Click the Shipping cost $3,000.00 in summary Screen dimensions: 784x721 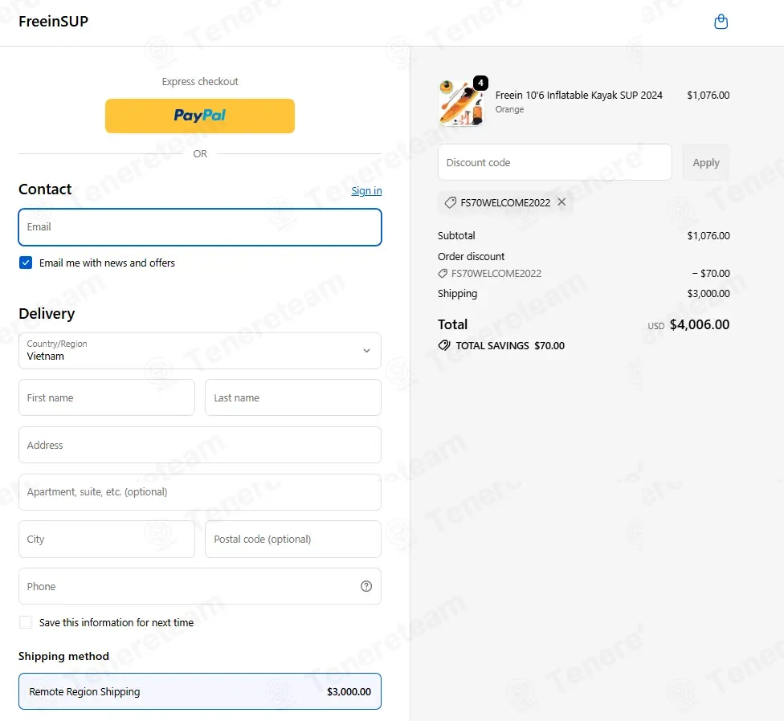point(708,293)
